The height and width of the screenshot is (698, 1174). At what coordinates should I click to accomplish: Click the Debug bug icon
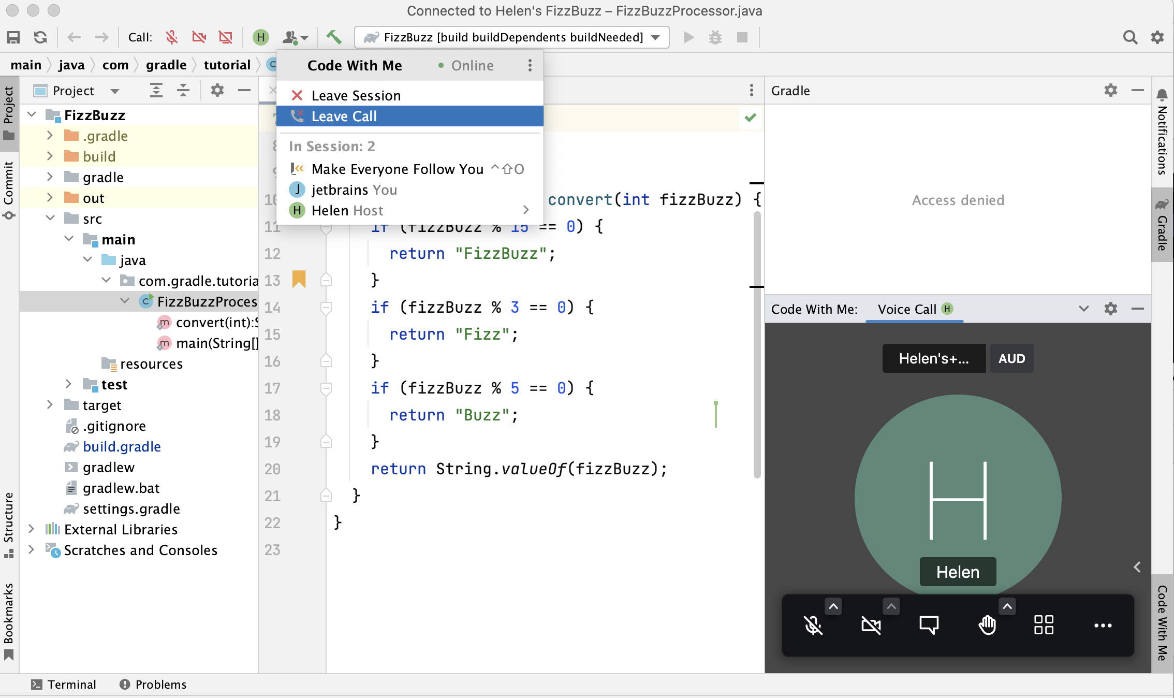[x=715, y=37]
